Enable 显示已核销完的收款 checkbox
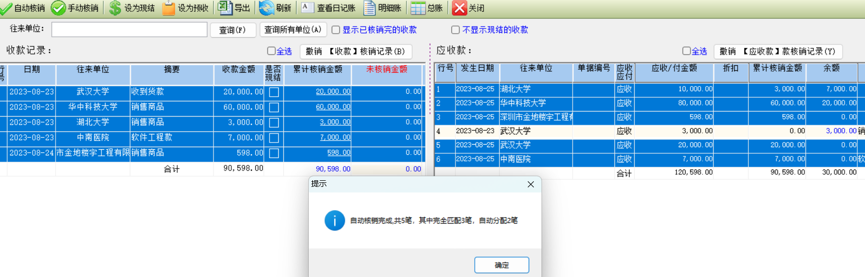This screenshot has height=277, width=865. [x=336, y=30]
